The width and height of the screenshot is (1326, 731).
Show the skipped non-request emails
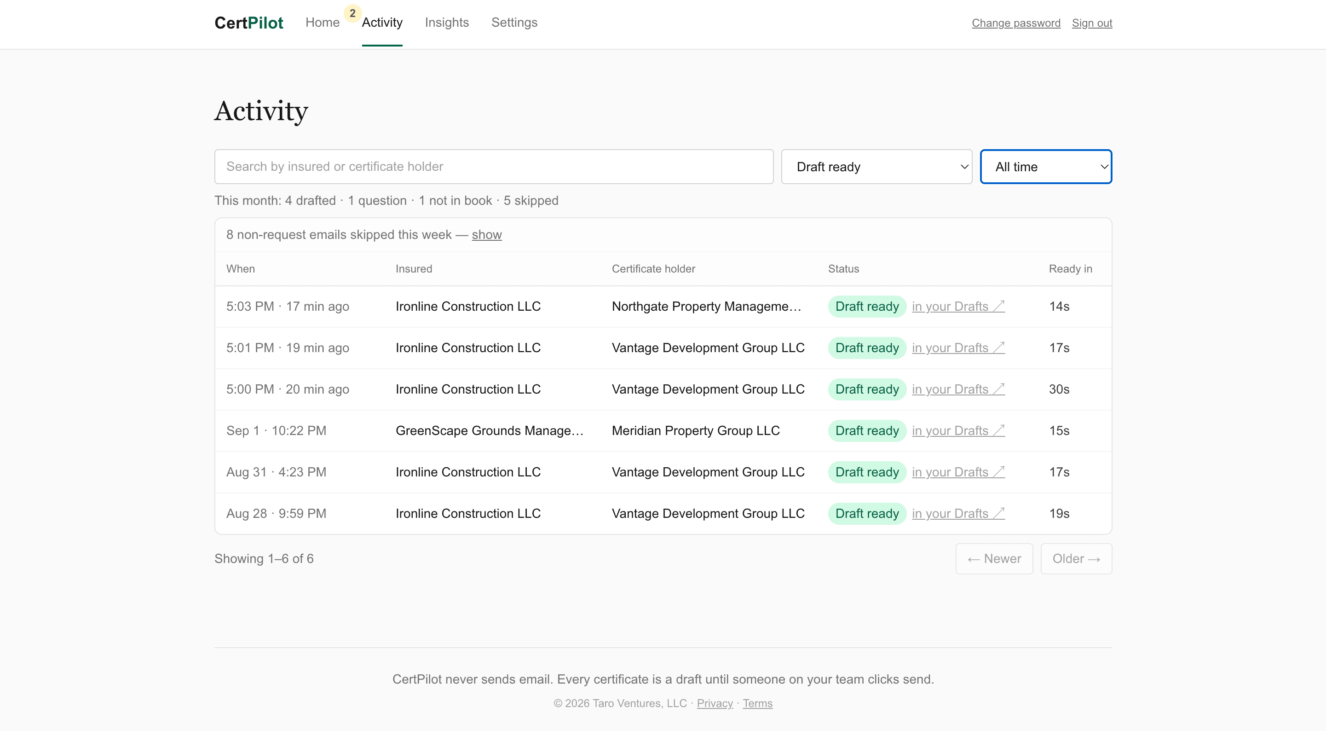[x=486, y=235]
